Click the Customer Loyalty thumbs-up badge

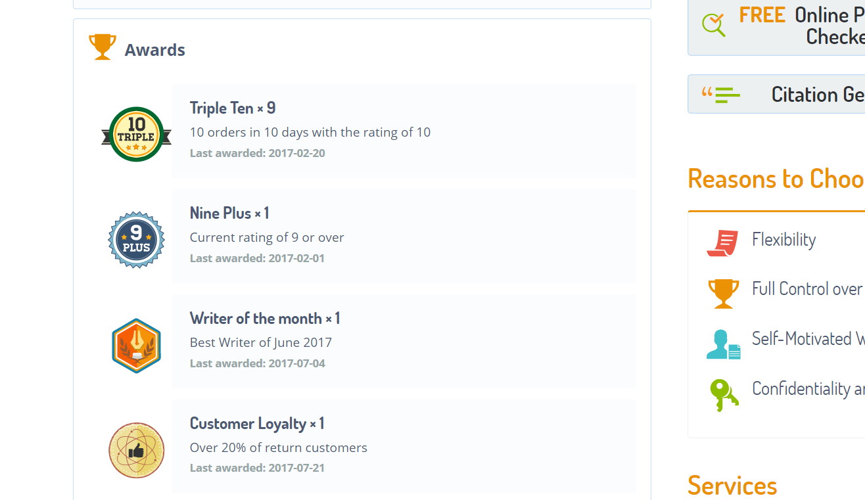136,451
